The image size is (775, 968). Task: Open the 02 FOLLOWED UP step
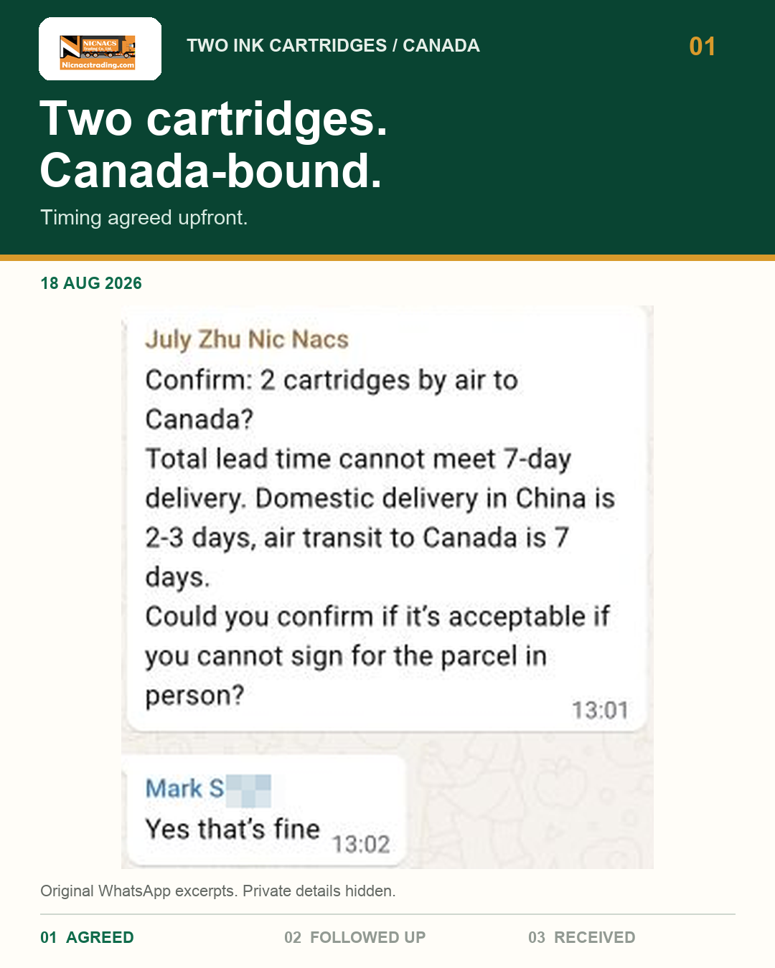(354, 937)
